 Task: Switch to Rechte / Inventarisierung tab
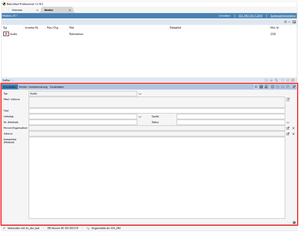[33, 87]
